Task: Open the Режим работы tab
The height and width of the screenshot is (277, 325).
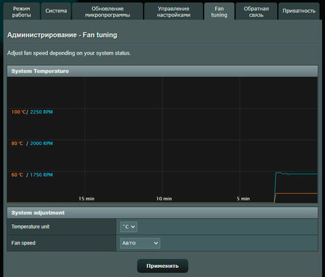Action: [x=21, y=12]
